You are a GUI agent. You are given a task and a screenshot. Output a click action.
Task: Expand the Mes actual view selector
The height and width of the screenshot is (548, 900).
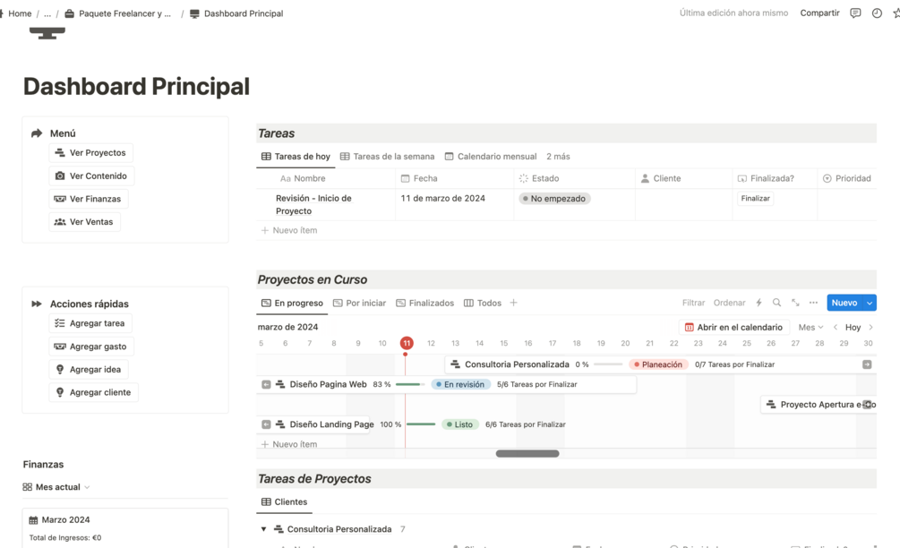[x=56, y=487]
